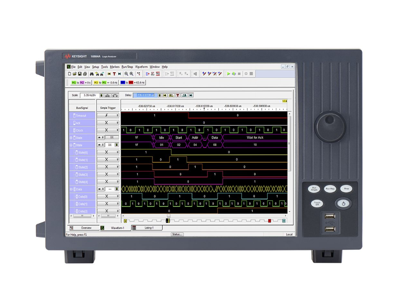This screenshot has width=398, height=308.
Task: Open the Markers menu
Action: (x=115, y=67)
